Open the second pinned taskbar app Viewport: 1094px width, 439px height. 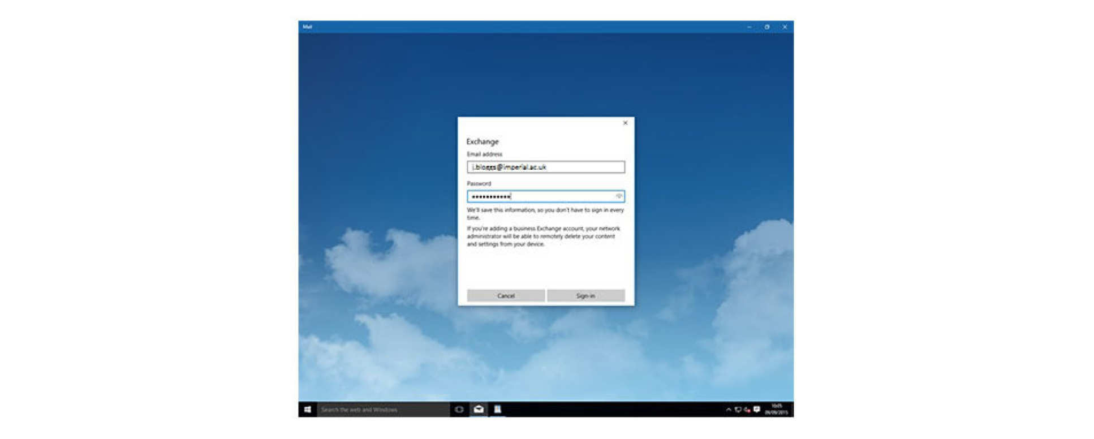pyautogui.click(x=498, y=410)
